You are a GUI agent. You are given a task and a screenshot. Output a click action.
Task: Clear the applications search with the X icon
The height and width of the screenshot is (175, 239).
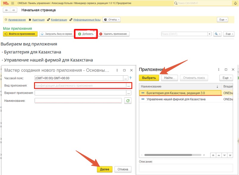pos(210,34)
